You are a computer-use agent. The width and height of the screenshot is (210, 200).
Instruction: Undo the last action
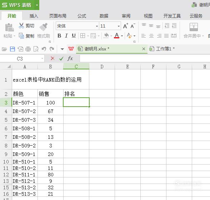[x=44, y=49]
